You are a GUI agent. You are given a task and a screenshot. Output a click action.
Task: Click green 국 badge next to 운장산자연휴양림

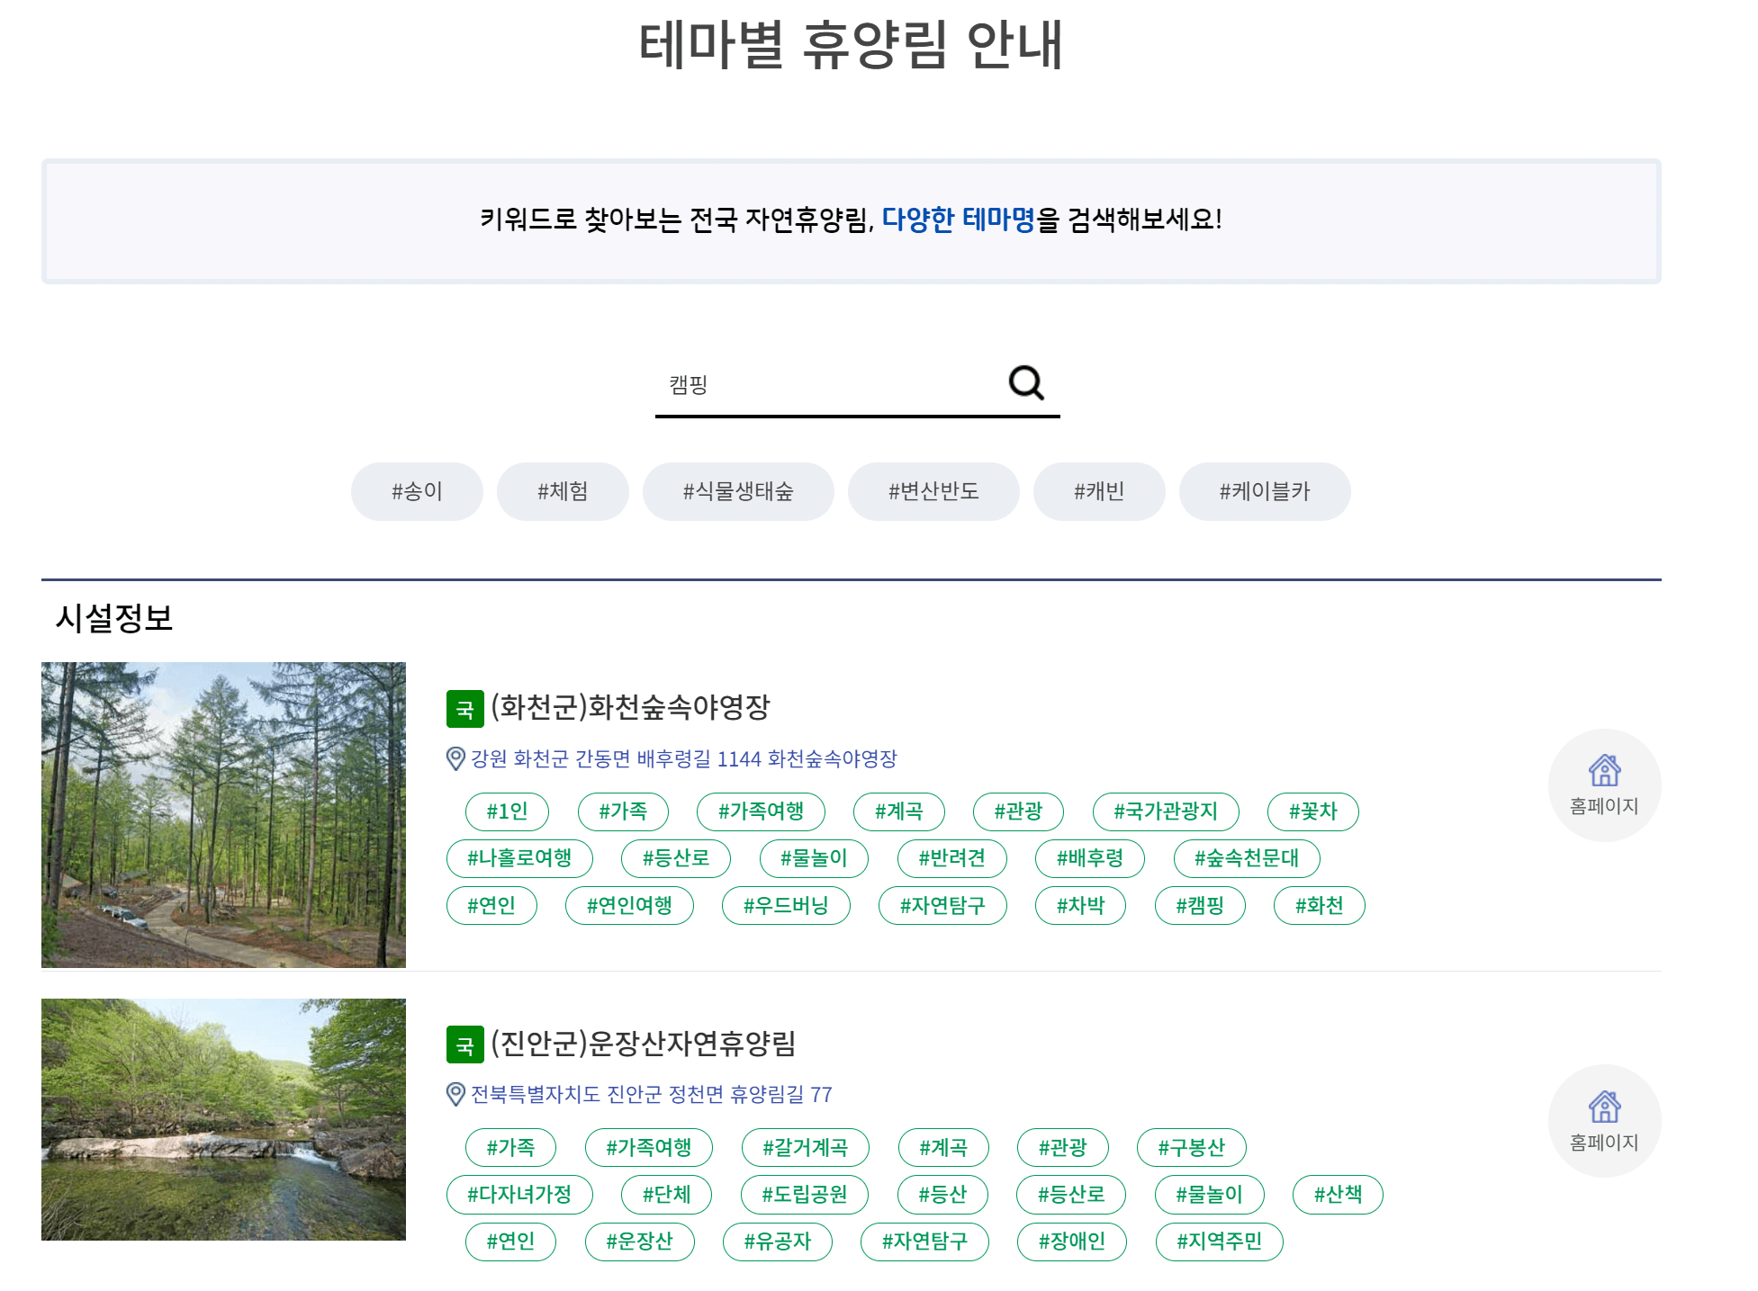pos(464,1044)
